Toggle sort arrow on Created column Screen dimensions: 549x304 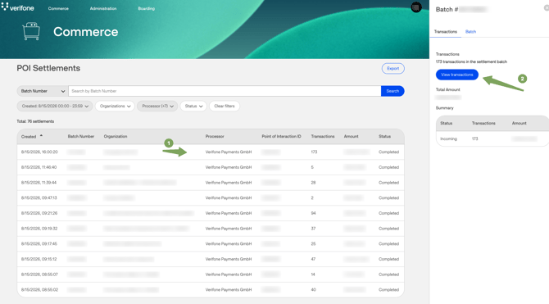pos(41,135)
